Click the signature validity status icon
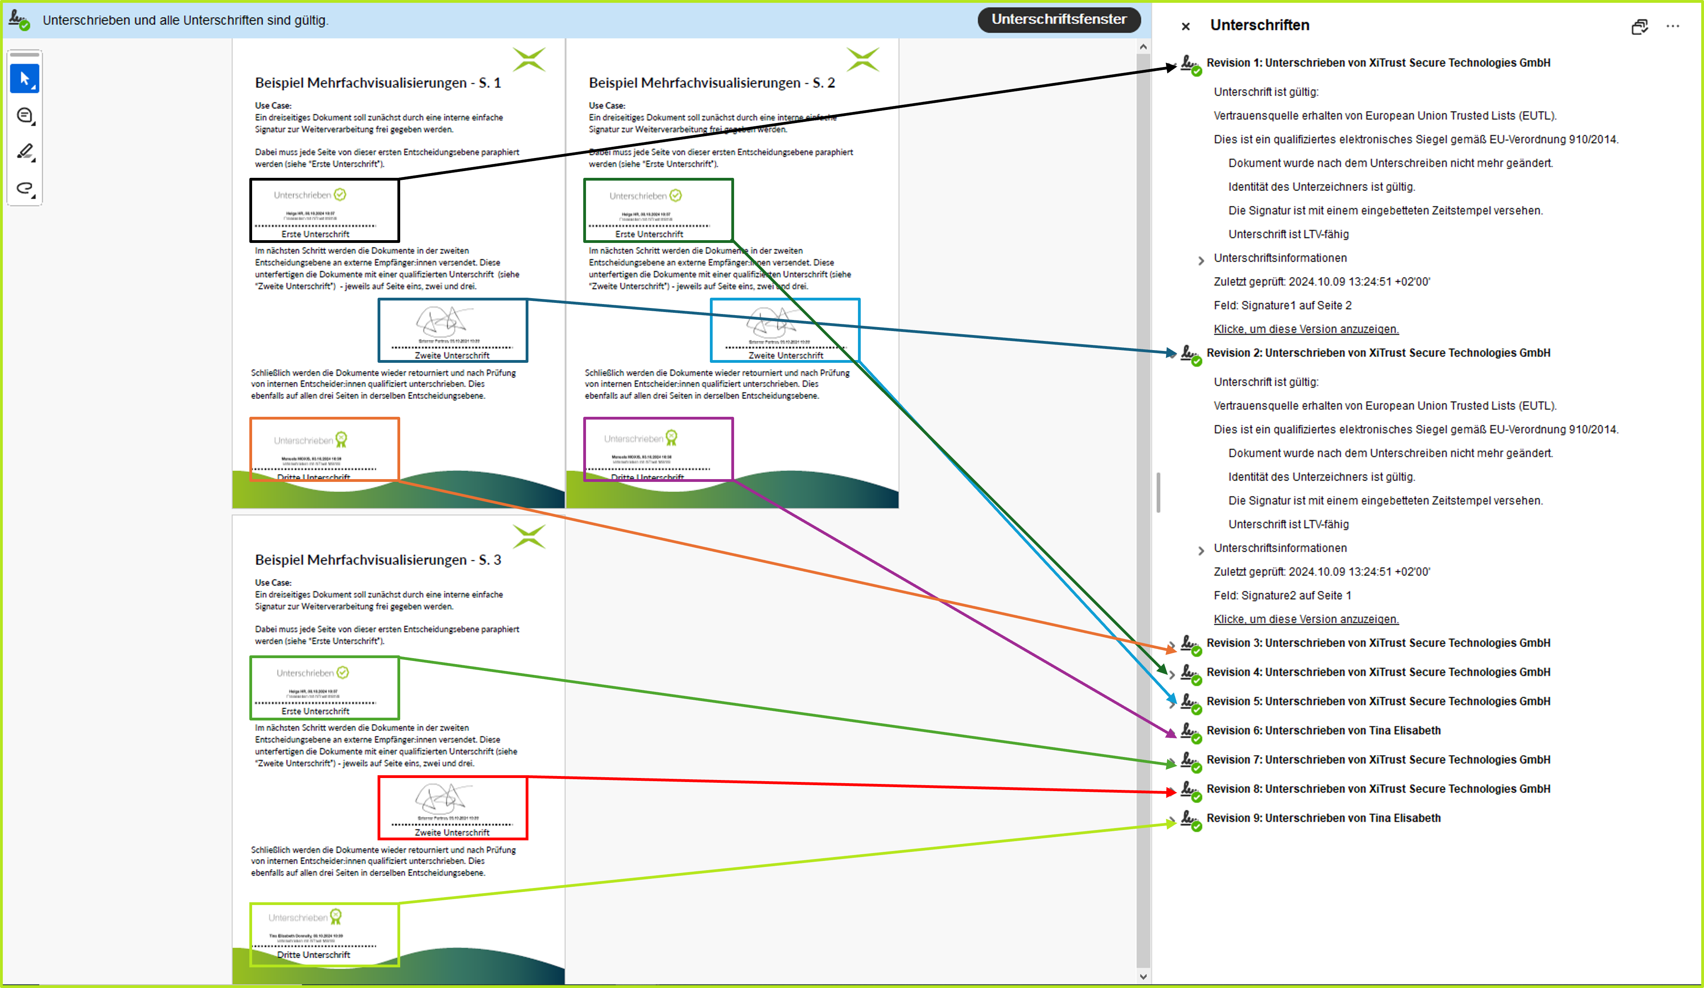Screen dimensions: 1704x988 click(x=19, y=19)
